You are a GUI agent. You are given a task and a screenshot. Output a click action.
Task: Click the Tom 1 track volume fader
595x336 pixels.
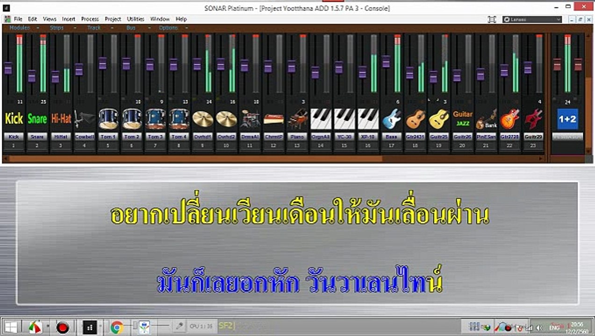click(103, 63)
